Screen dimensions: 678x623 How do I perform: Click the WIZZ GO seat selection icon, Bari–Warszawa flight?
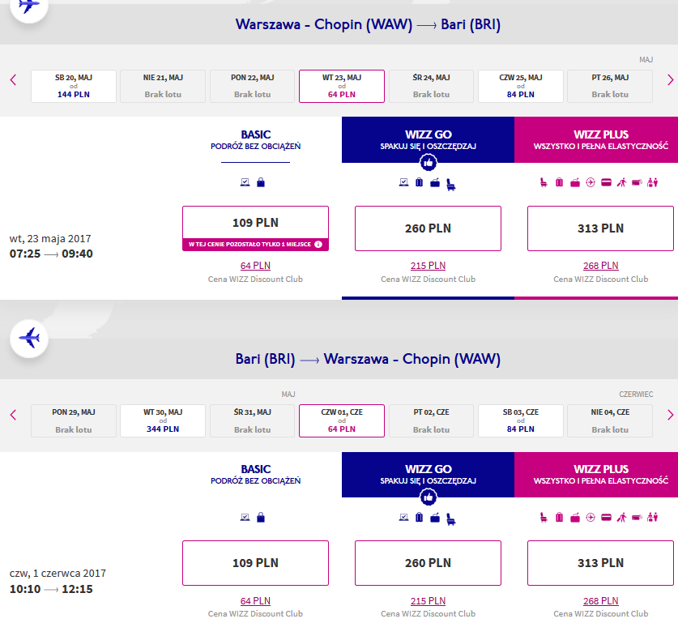[x=450, y=519]
